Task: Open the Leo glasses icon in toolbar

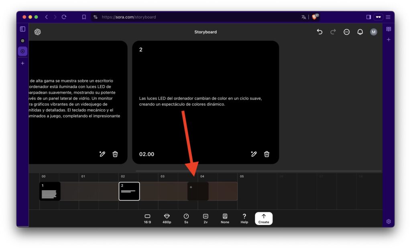Action: click(x=378, y=17)
